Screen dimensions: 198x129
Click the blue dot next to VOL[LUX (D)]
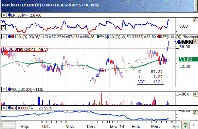[x=10, y=89]
